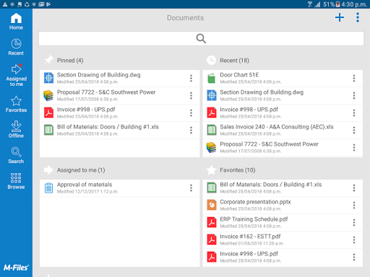Open Assigned to me in sidebar
This screenshot has width=370, height=277.
click(x=16, y=75)
